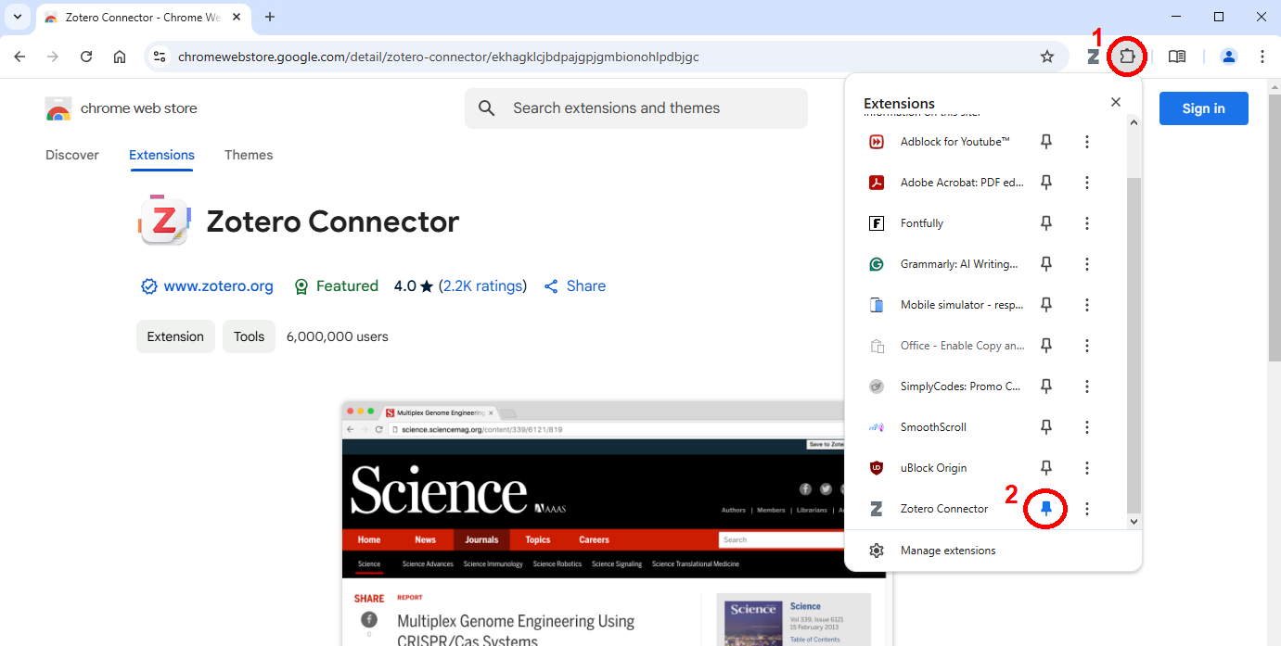1281x646 pixels.
Task: Click the Extensions puzzle icon in toolbar
Action: pyautogui.click(x=1127, y=57)
